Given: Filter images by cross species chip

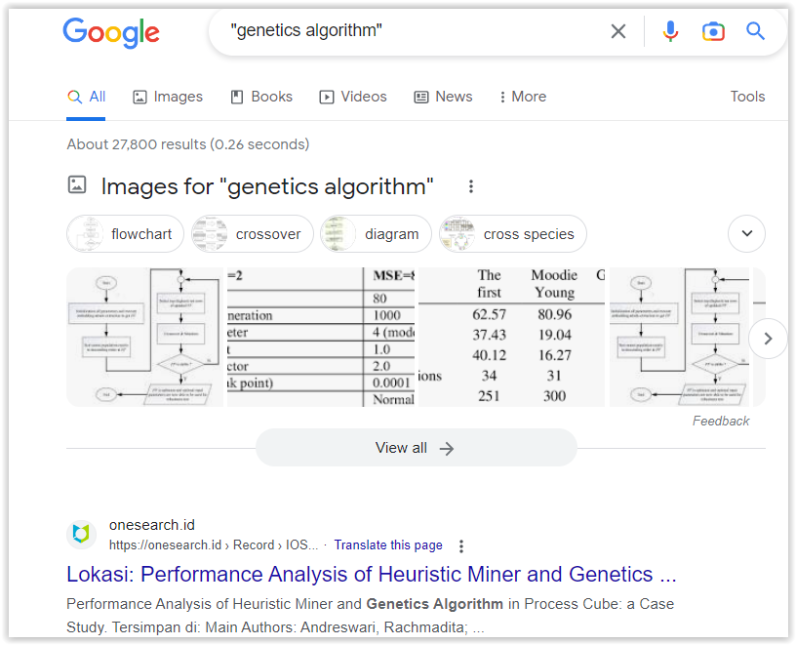Looking at the screenshot, I should tap(513, 233).
